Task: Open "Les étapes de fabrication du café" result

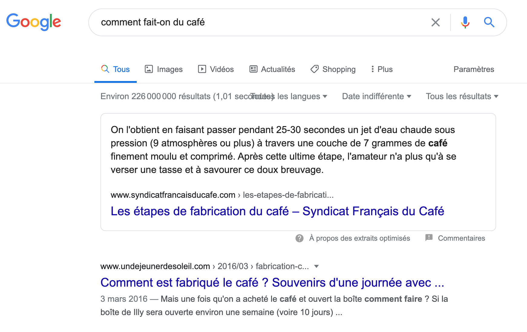Action: coord(277,211)
